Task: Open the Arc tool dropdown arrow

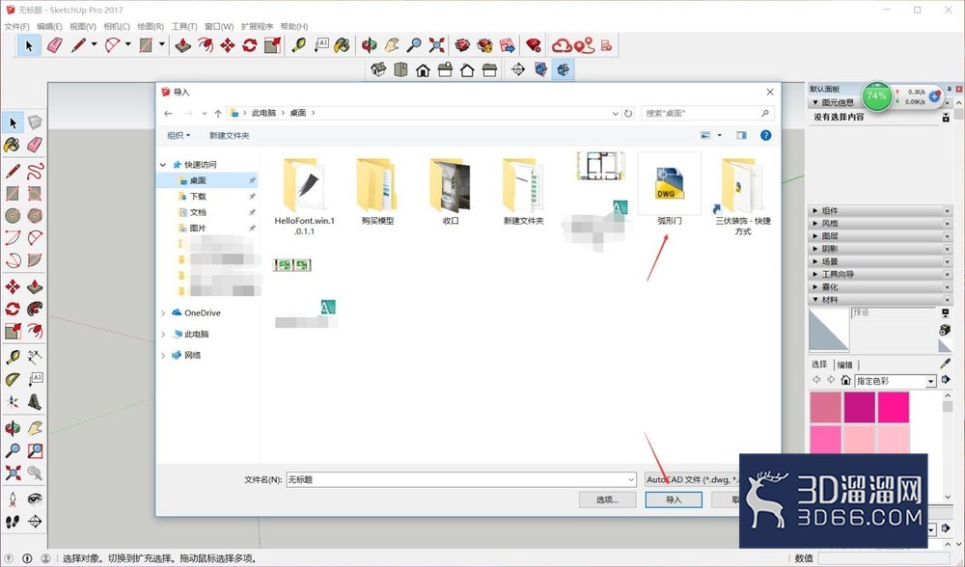Action: click(128, 44)
